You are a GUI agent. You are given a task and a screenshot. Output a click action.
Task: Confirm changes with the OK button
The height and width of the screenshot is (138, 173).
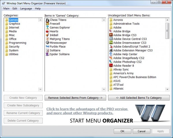click(x=122, y=131)
